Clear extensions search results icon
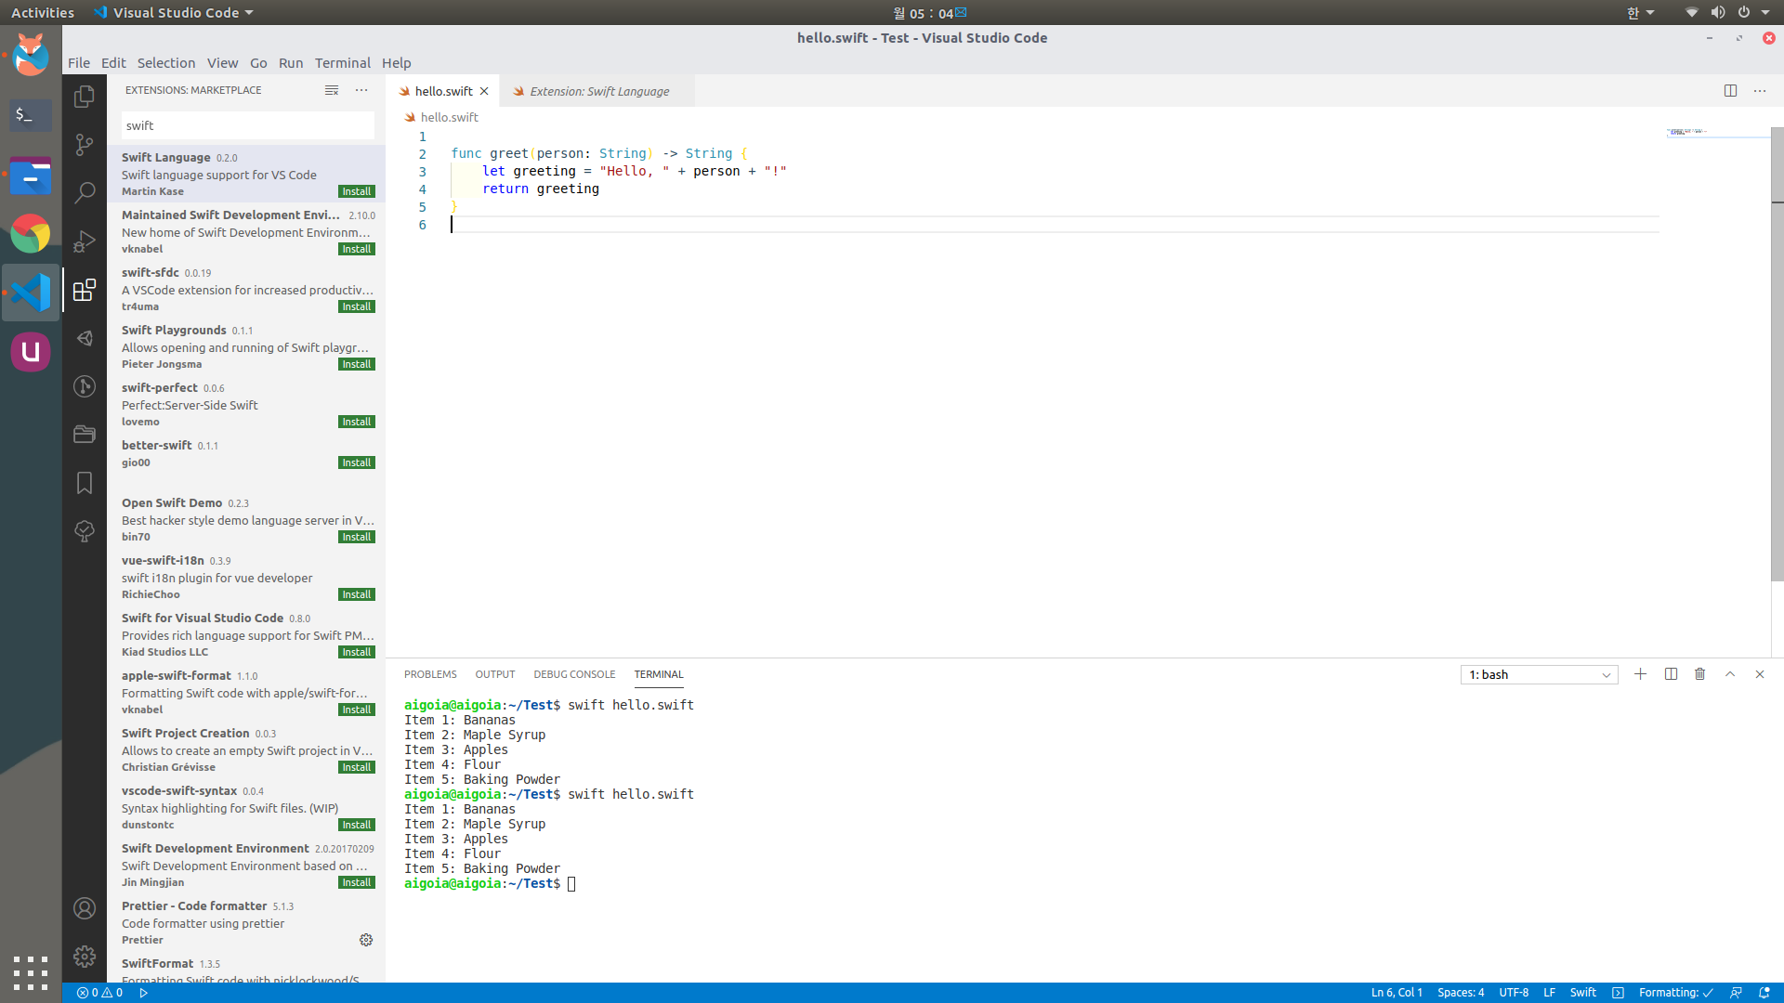The image size is (1784, 1003). click(332, 90)
